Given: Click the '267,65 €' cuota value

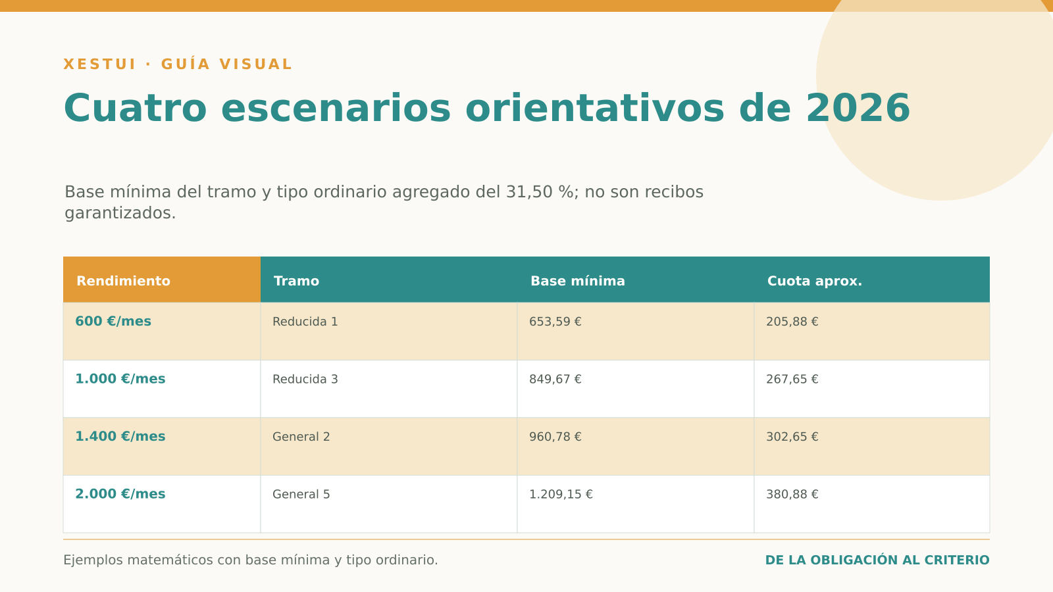Looking at the screenshot, I should click(792, 380).
